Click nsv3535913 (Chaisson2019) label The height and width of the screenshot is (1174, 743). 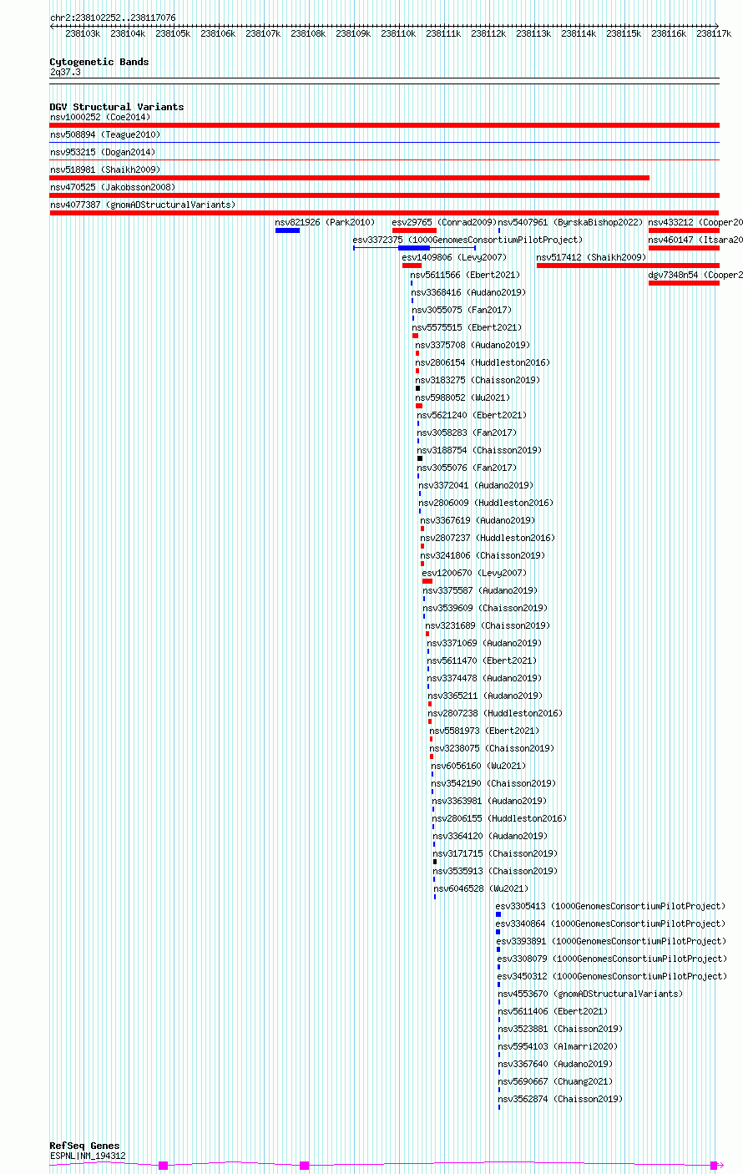tap(495, 871)
